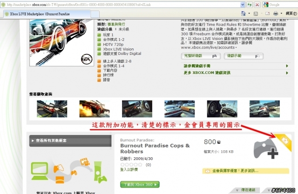
Task: Open the 網頁 (Page) menu
Action: [291, 13]
